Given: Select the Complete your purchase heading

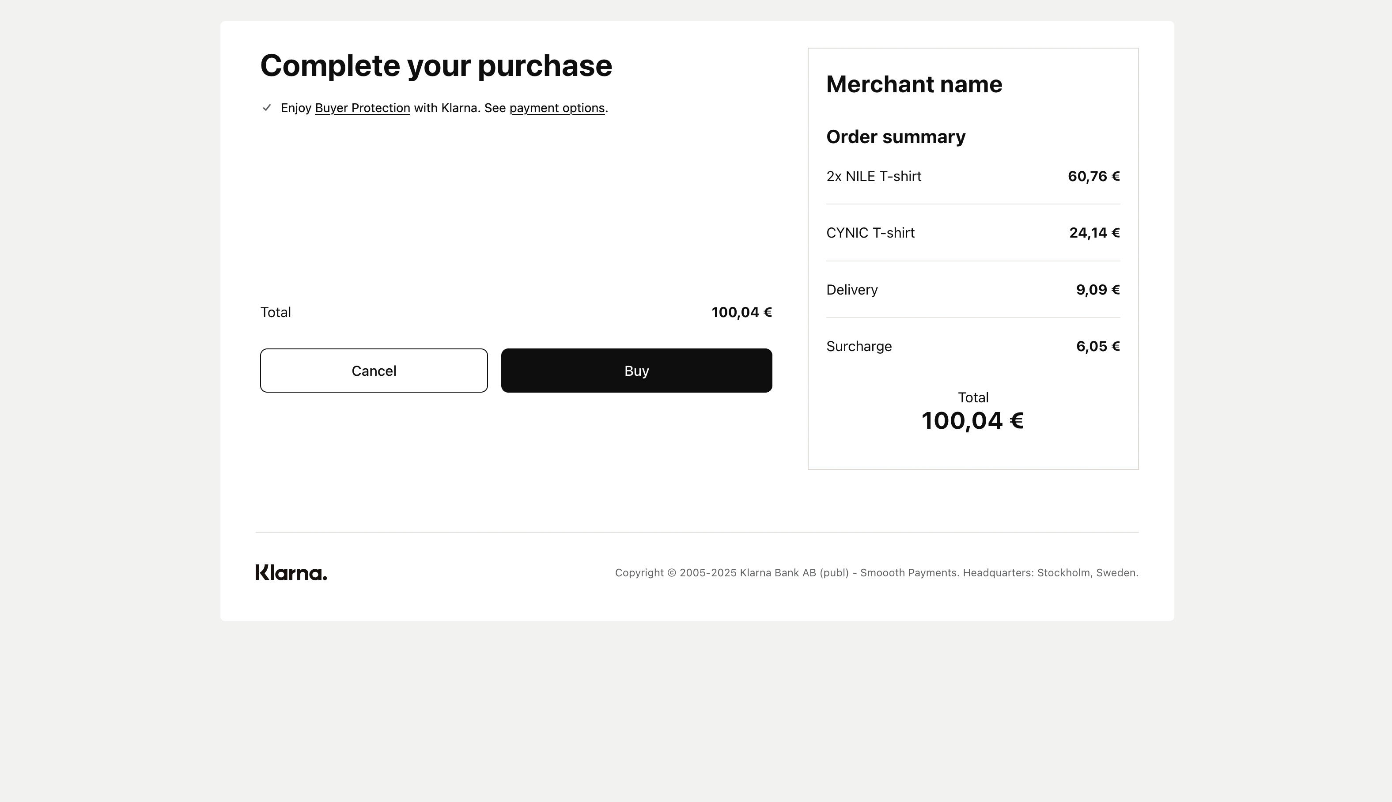Looking at the screenshot, I should [x=436, y=65].
